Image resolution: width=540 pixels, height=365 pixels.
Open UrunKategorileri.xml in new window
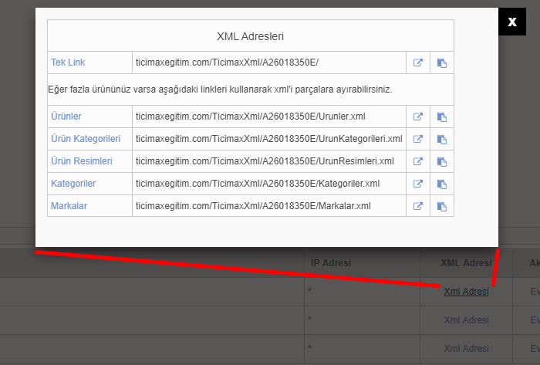(418, 139)
